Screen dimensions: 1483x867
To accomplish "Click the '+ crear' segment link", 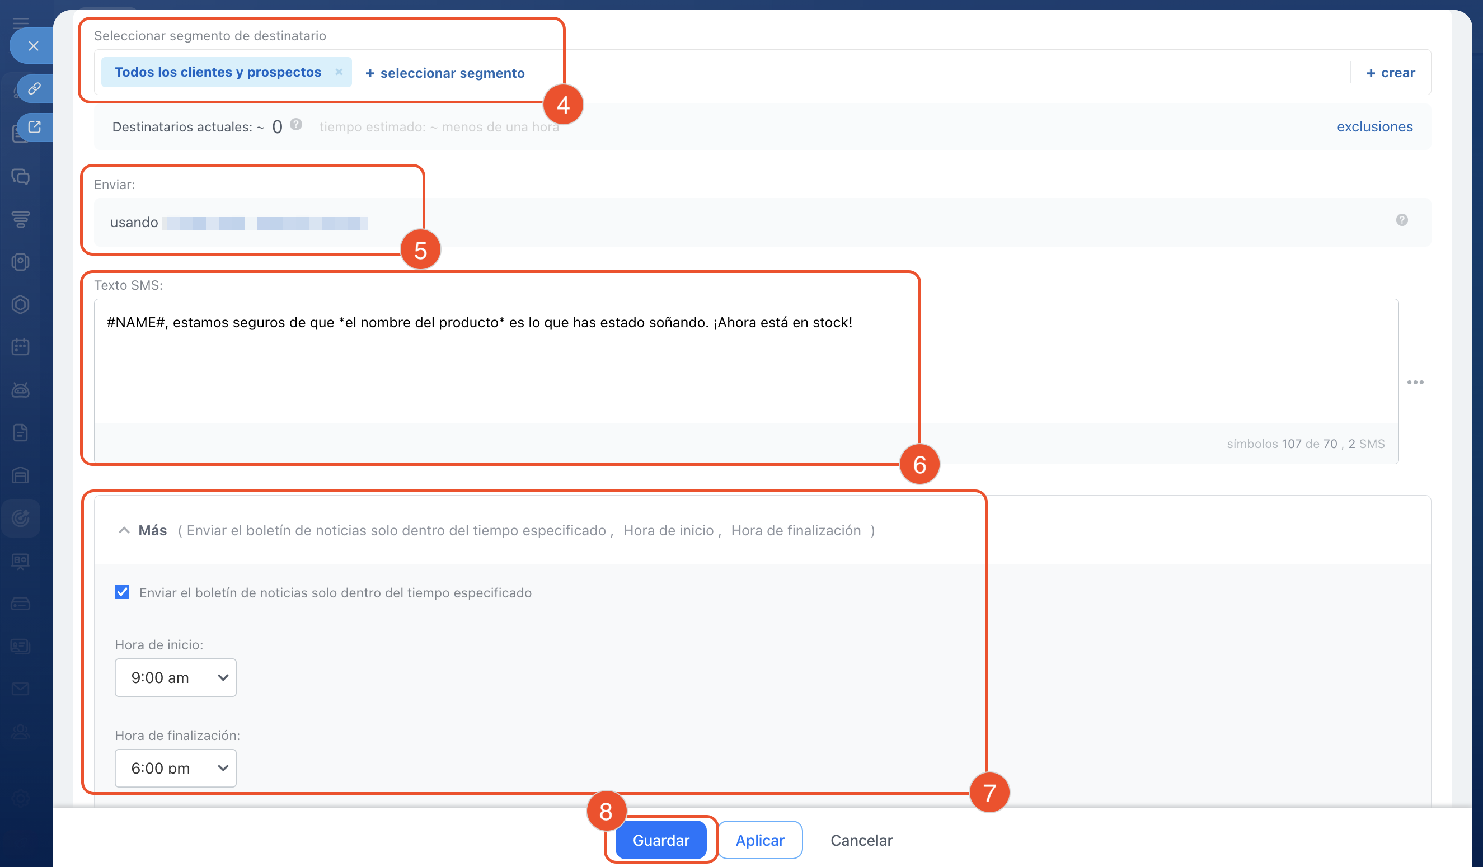I will (x=1391, y=72).
